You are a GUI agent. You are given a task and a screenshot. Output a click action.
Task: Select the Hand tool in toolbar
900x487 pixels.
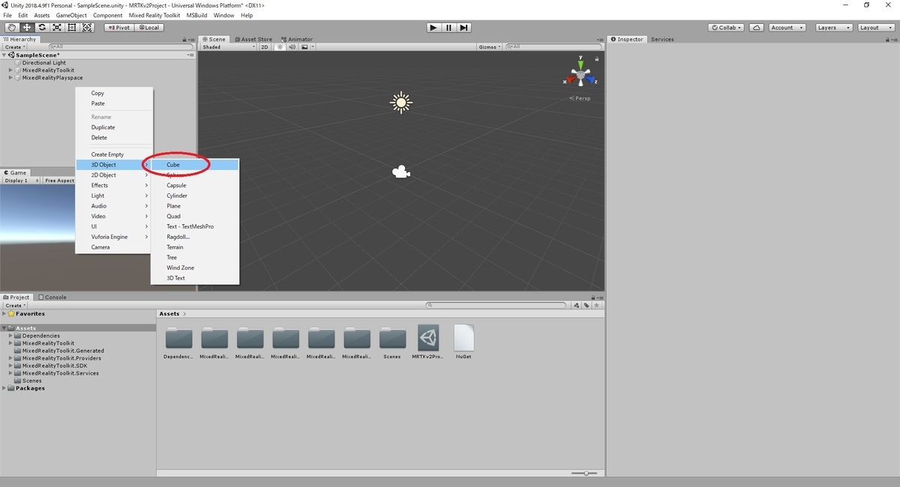(11, 28)
